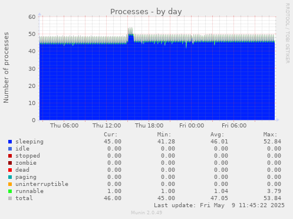Select the 'idle' legend label

coord(22,149)
